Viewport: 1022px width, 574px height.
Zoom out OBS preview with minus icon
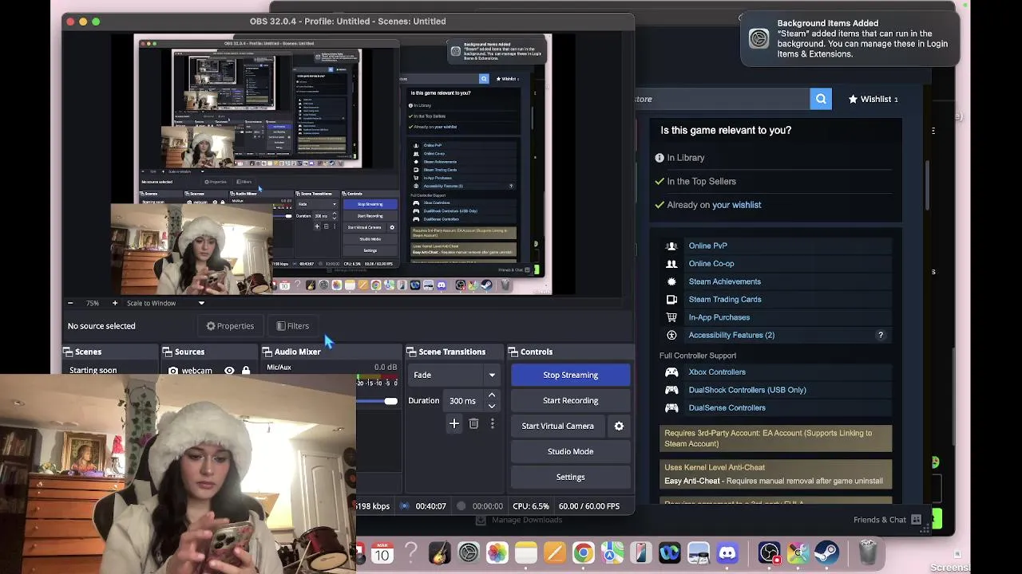click(x=70, y=303)
